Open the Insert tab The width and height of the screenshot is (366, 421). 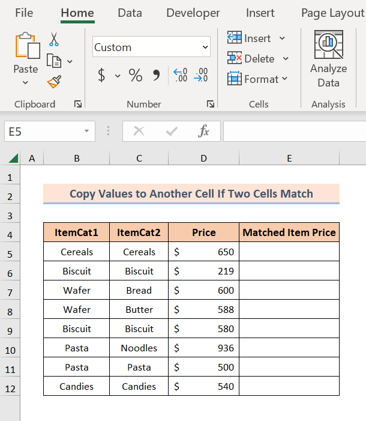pyautogui.click(x=260, y=13)
